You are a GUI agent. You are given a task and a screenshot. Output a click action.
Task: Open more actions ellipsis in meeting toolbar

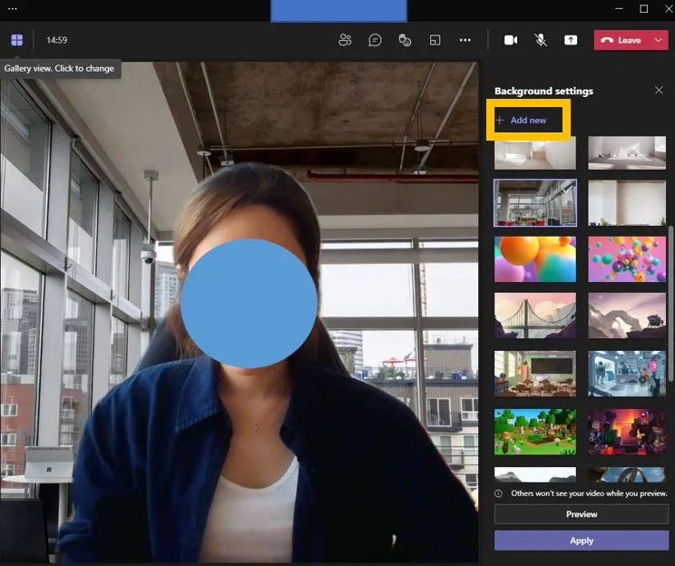pyautogui.click(x=465, y=40)
